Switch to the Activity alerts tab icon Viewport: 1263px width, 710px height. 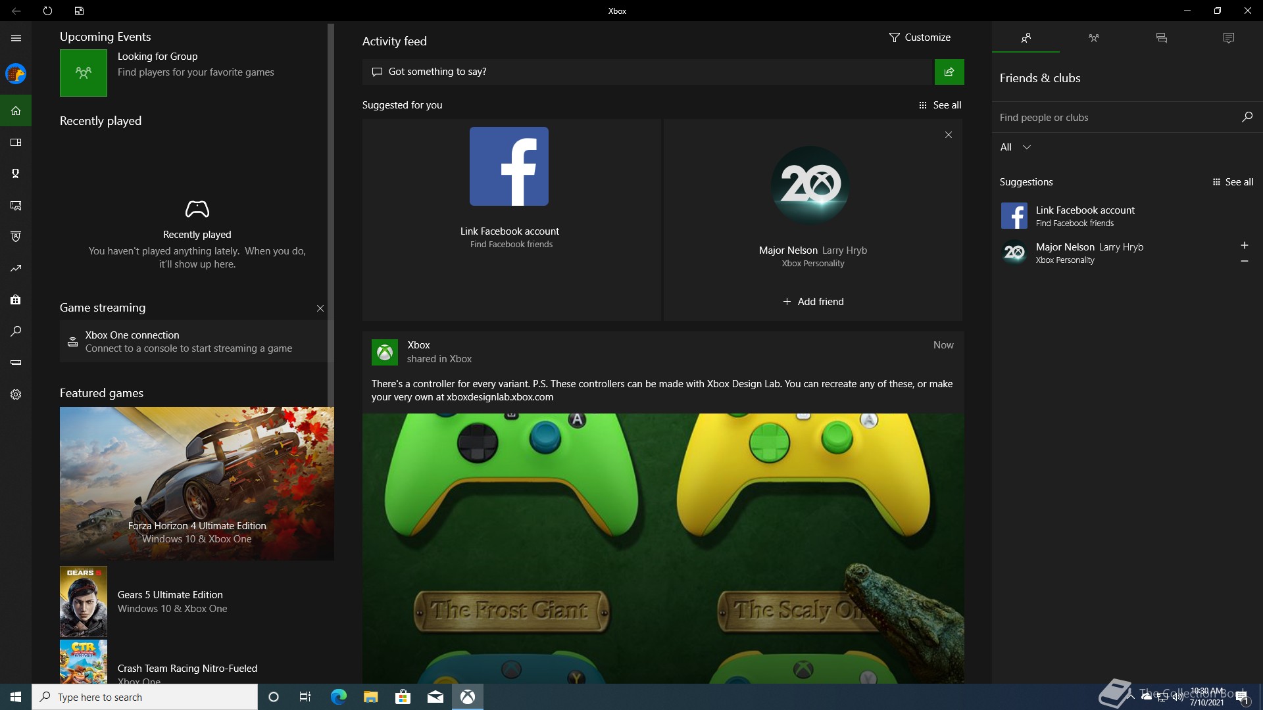click(1229, 38)
